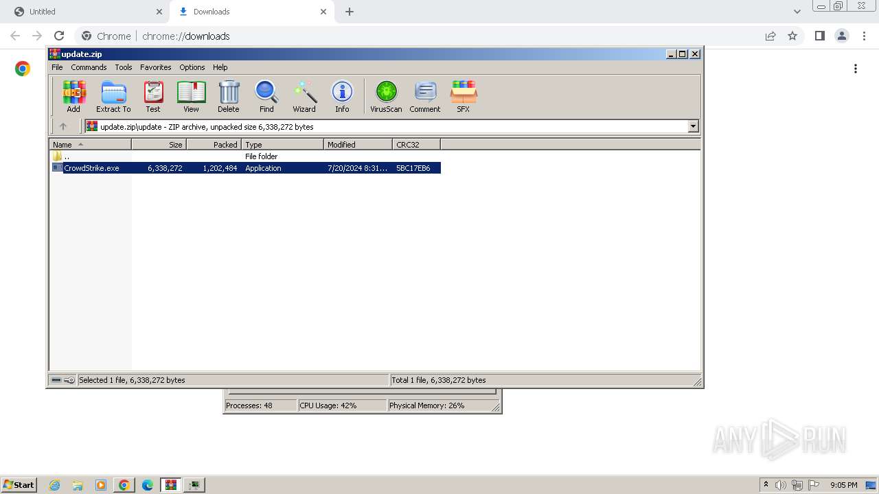Sort by the Modified column header
The image size is (879, 494).
click(x=358, y=144)
